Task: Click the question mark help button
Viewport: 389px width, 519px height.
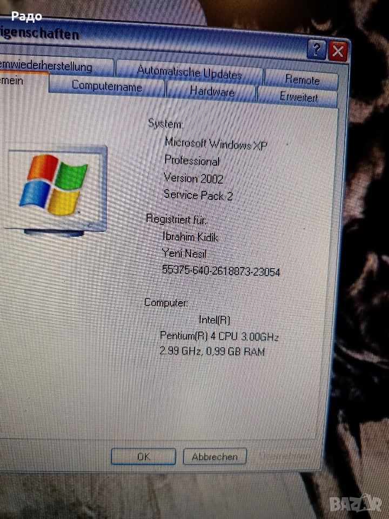Action: 316,50
